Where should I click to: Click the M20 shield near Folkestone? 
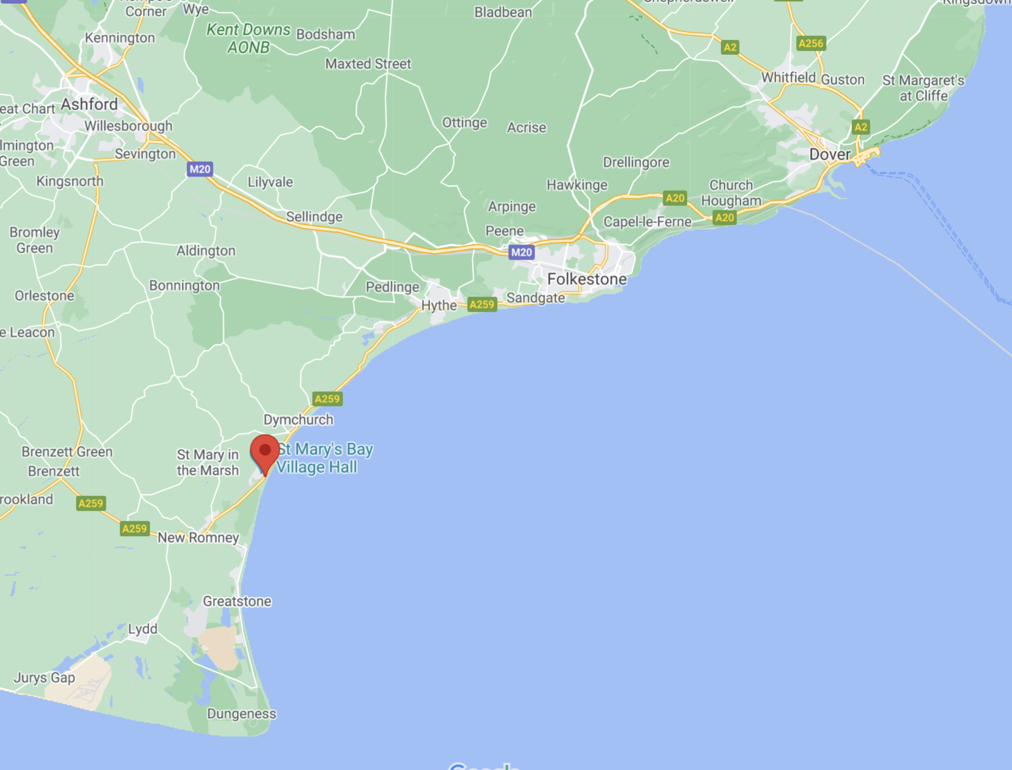(x=521, y=252)
